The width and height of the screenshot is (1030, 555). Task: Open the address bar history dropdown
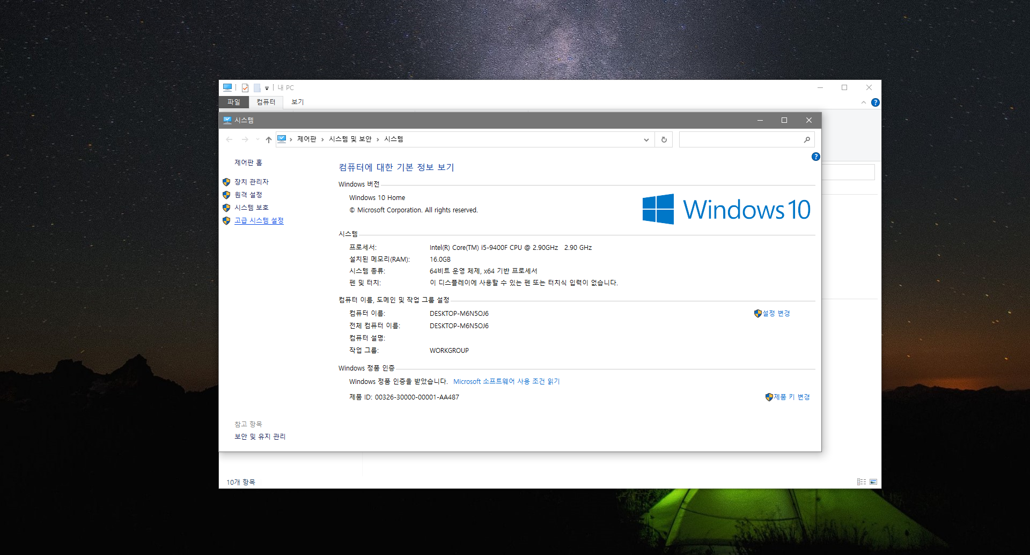(646, 139)
